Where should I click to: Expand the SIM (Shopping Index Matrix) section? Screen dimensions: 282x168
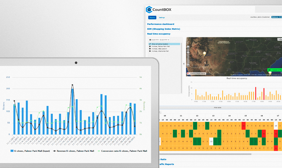point(164,29)
